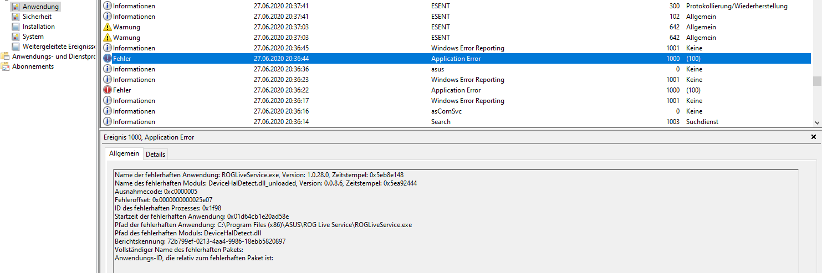Select the Allgemein tab
Image resolution: width=822 pixels, height=273 pixels.
tap(124, 154)
